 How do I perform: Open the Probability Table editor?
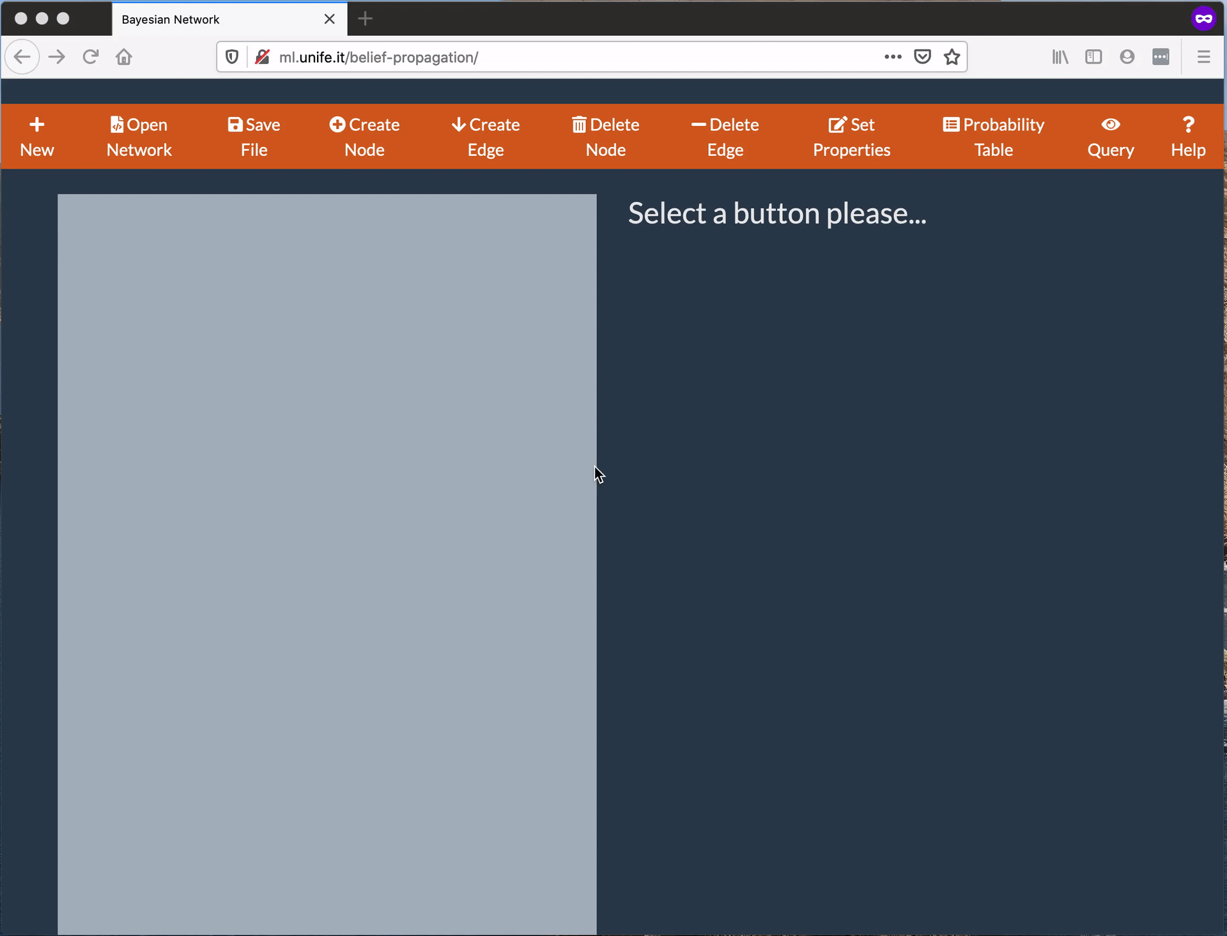point(993,137)
